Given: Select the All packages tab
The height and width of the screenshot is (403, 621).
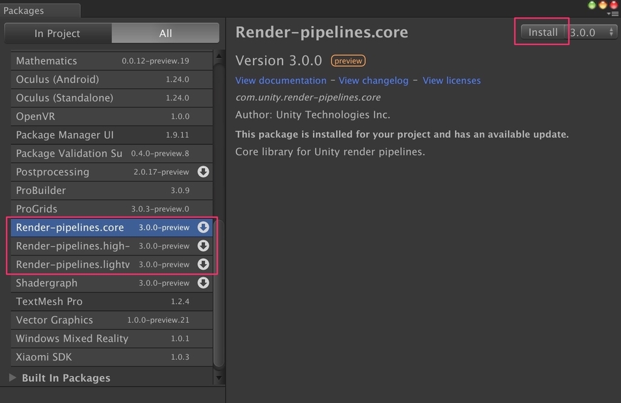Looking at the screenshot, I should click(165, 33).
